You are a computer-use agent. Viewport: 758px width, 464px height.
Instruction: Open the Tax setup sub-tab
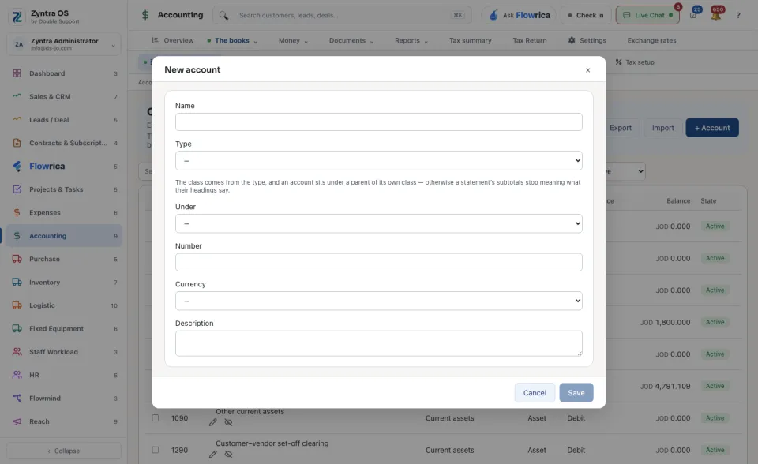click(x=635, y=62)
